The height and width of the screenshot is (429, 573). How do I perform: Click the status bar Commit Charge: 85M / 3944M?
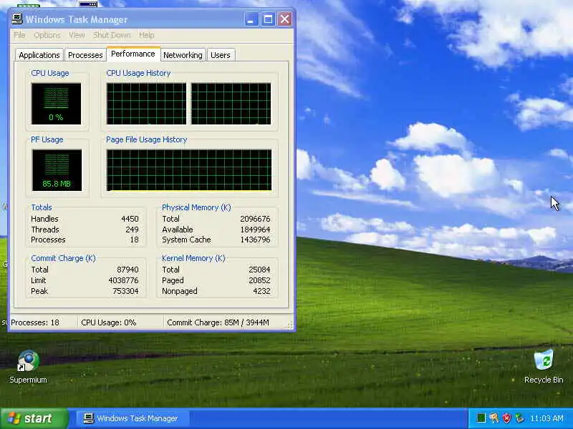(225, 322)
